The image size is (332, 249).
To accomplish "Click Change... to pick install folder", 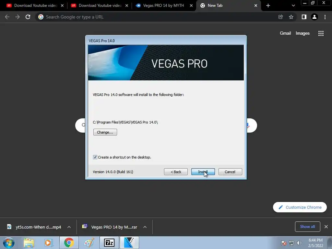I will (105, 132).
